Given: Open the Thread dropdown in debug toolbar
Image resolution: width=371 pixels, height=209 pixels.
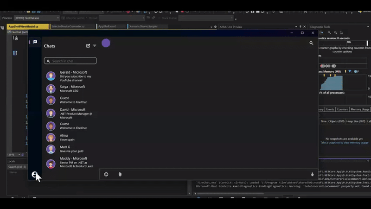Looking at the screenshot, I should (122, 18).
